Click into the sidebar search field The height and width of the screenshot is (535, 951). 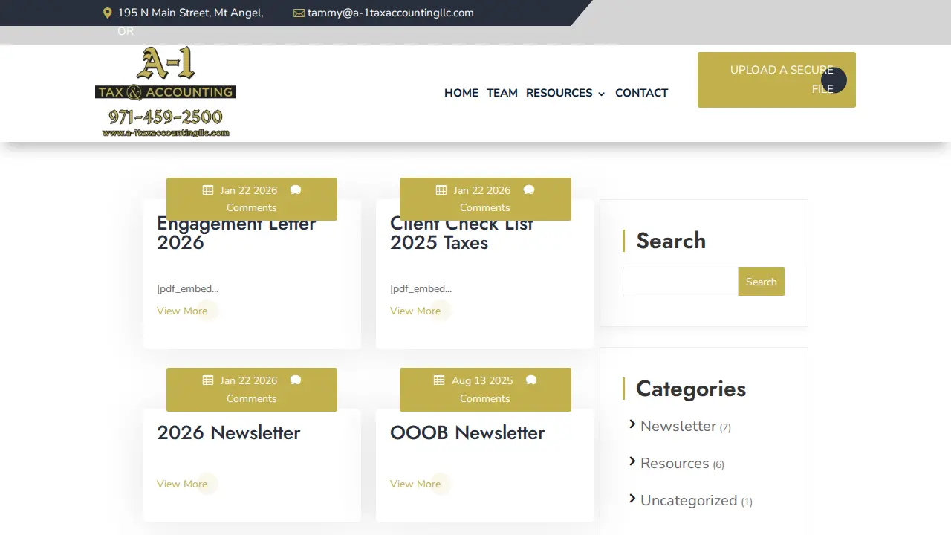click(681, 282)
